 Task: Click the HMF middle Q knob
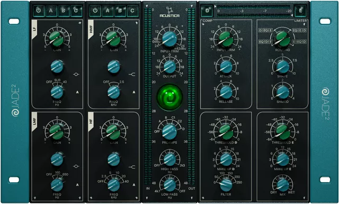(x=114, y=67)
